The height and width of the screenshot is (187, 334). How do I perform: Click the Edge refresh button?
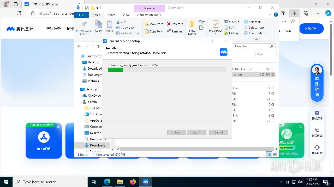(19, 13)
